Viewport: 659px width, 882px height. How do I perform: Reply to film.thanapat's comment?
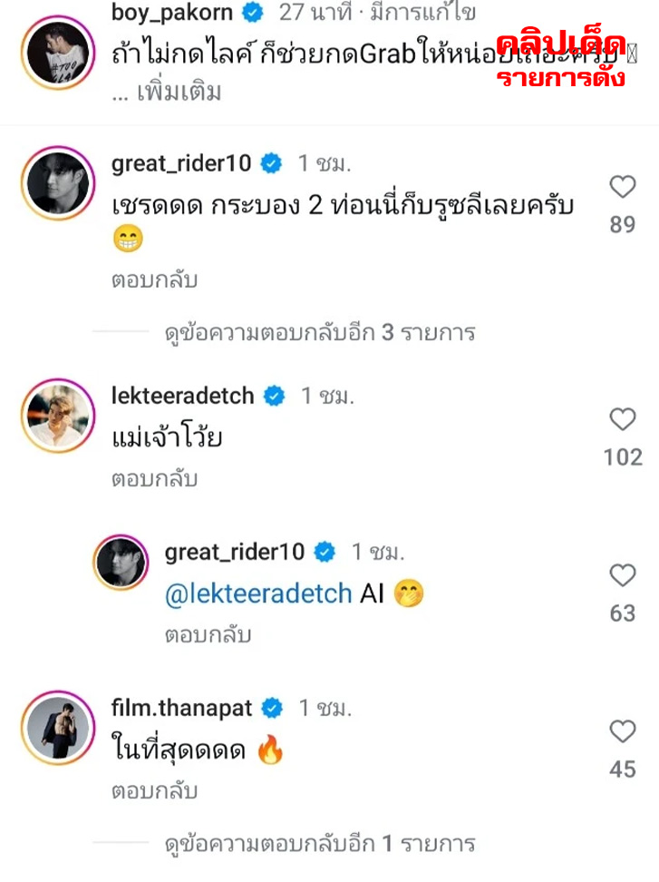coord(154,791)
